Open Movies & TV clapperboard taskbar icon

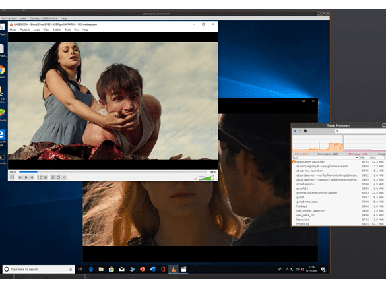pos(183,269)
